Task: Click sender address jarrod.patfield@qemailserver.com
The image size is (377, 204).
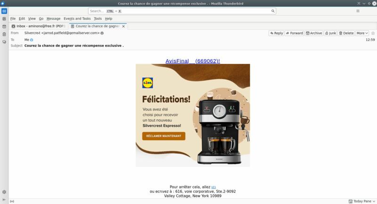Action: (70, 33)
